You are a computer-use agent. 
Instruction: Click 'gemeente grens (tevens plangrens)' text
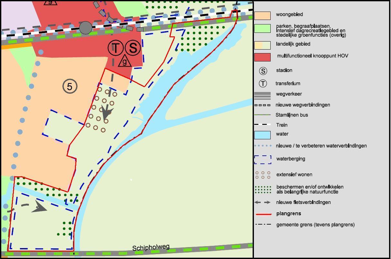coord(315,225)
